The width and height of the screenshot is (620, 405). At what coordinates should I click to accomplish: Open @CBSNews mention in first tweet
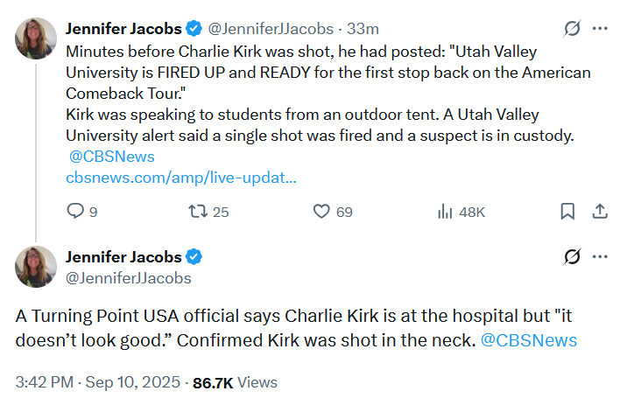pyautogui.click(x=112, y=157)
